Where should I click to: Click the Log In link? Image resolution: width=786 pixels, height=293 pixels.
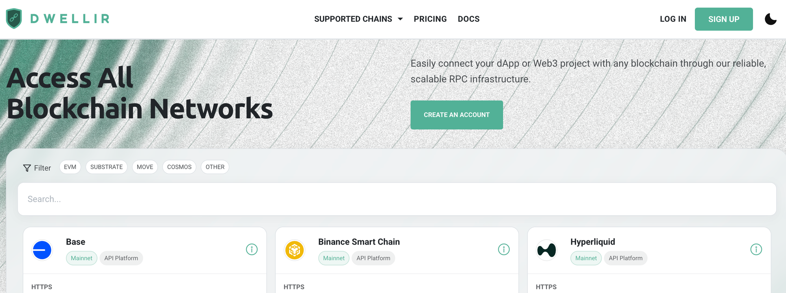pyautogui.click(x=673, y=19)
